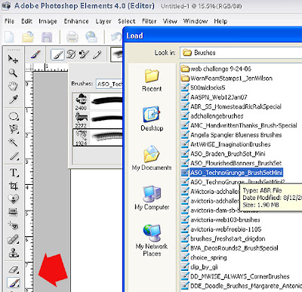Choose Impressionist Brush in options bar
Screen dimensions: 302x292
71,54
